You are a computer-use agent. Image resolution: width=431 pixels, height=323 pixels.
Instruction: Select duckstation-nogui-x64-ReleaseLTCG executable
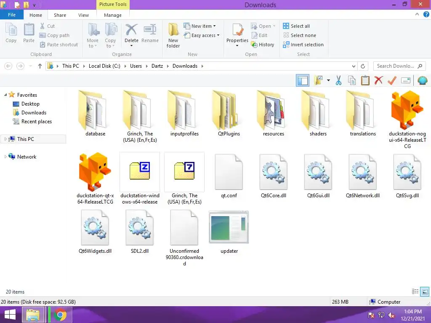(x=407, y=119)
